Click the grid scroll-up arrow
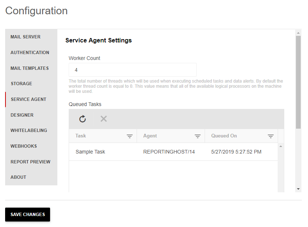Viewport: 308px width, 227px height. pyautogui.click(x=281, y=146)
